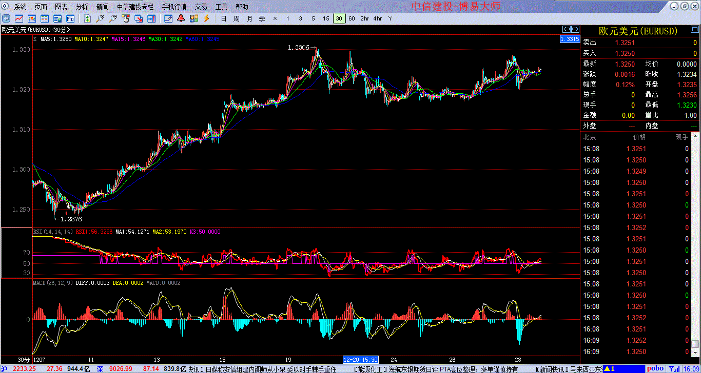Click scroll-down arrow of tick list

pyautogui.click(x=695, y=353)
